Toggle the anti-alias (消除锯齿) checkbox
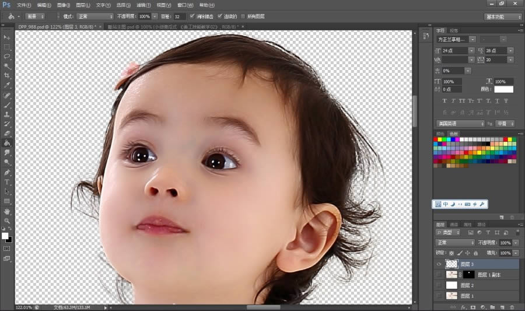Image resolution: width=525 pixels, height=311 pixels. click(x=192, y=16)
